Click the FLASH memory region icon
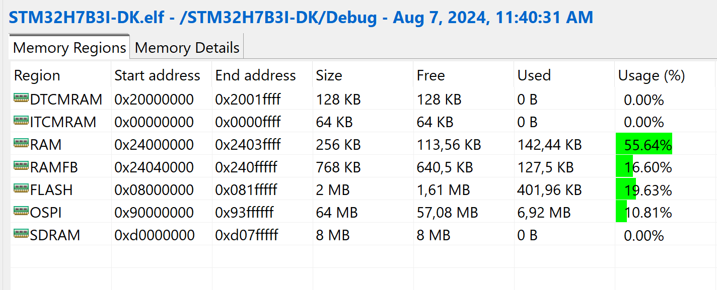Screen dimensions: 717x290 click(x=21, y=189)
